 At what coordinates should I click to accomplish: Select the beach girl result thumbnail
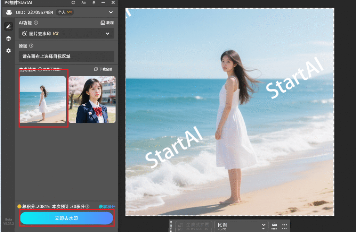[x=42, y=100]
